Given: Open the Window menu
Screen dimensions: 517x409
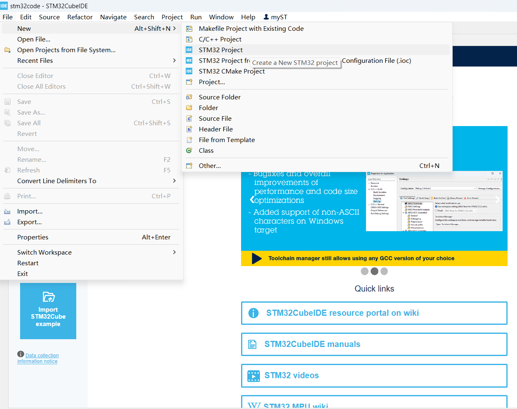Looking at the screenshot, I should pyautogui.click(x=221, y=17).
